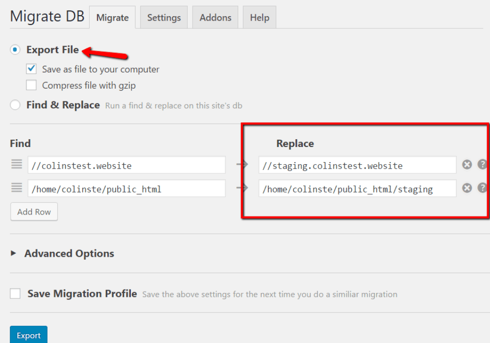Viewport: 490px width, 343px height.
Task: Remove the second Replace row
Action: pyautogui.click(x=466, y=188)
